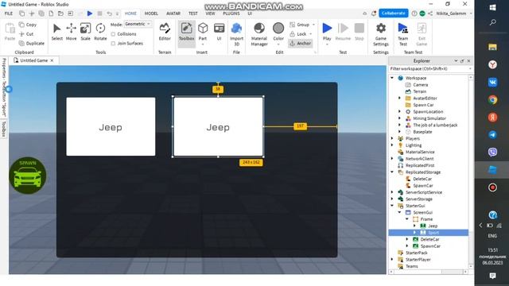
Task: Cut the selected object
Action: point(26,33)
